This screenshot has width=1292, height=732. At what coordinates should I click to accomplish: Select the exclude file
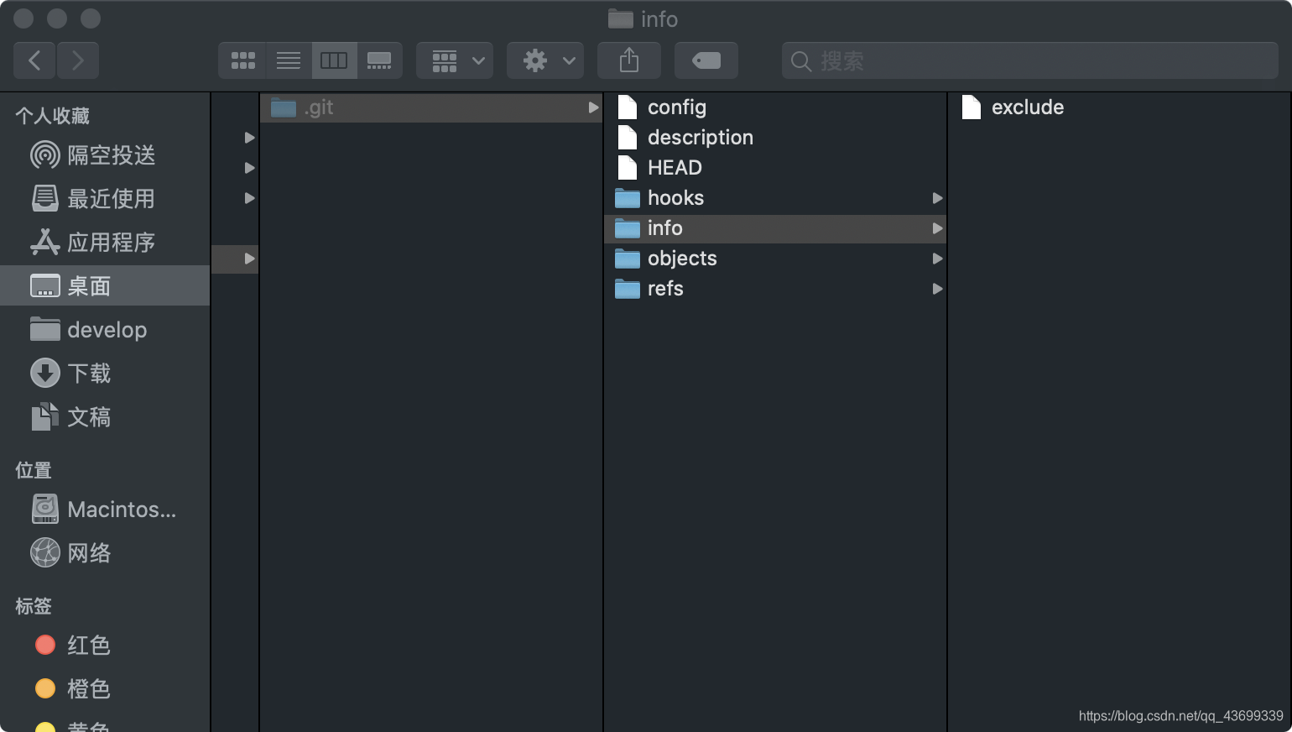(x=1119, y=107)
